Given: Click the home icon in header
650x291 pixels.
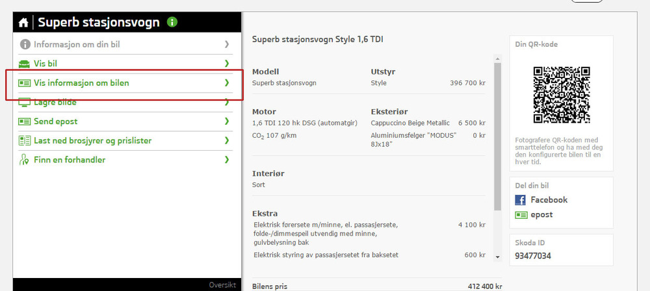Looking at the screenshot, I should [x=23, y=23].
